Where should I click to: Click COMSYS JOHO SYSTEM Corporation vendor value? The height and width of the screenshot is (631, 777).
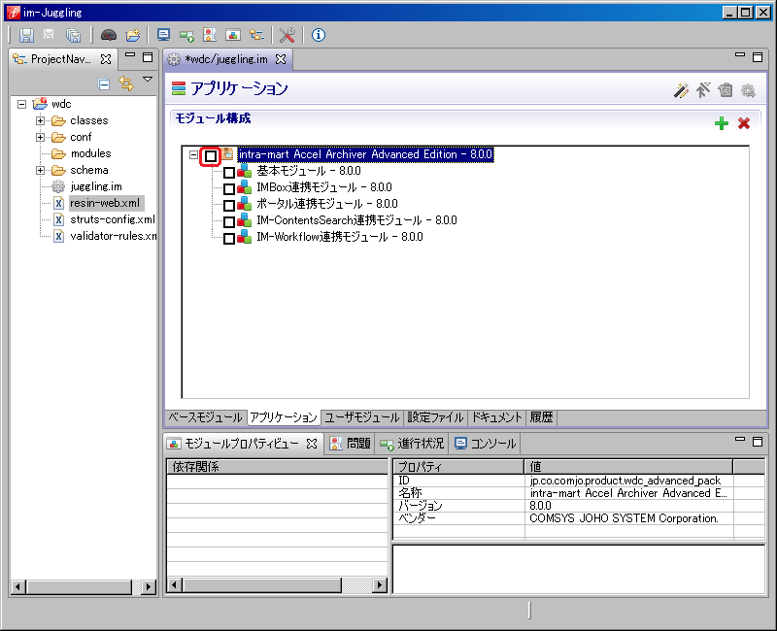tap(624, 518)
